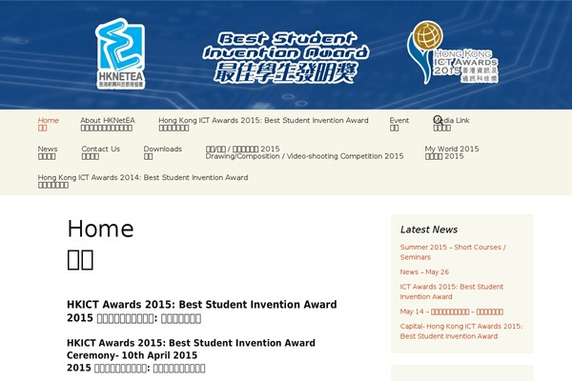This screenshot has height=381, width=572.
Task: Click the Best Student Invention Award banner title
Action: pos(286,57)
